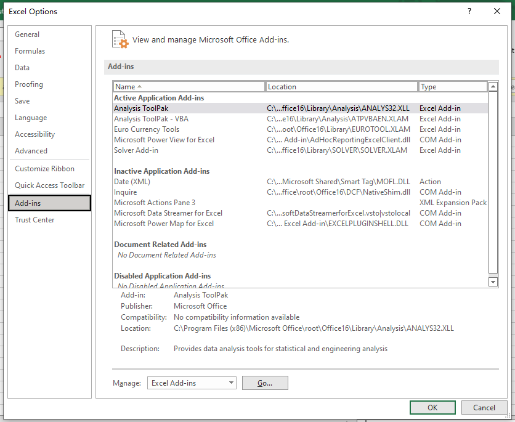This screenshot has height=422, width=515.
Task: Sort add-ins by Location column header
Action: (x=341, y=87)
